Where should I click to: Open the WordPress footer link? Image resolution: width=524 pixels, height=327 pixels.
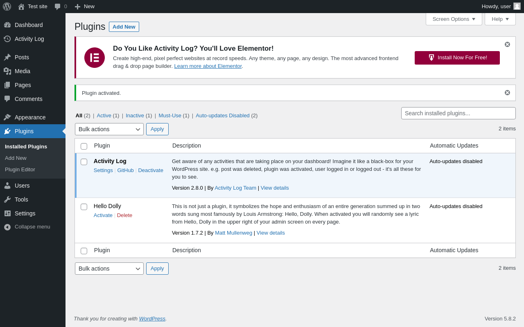click(152, 318)
